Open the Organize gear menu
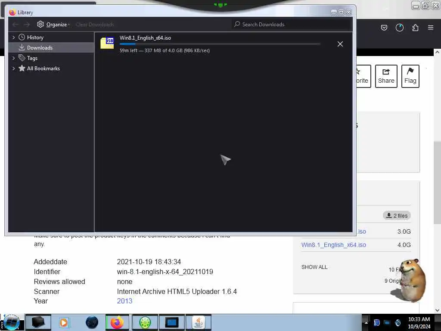The image size is (441, 331). coord(53,25)
